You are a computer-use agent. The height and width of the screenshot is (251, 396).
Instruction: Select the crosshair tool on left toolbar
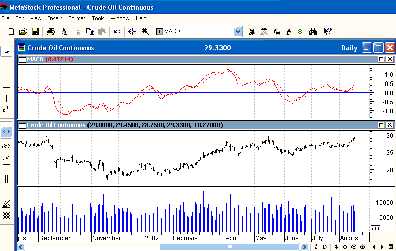pyautogui.click(x=6, y=62)
